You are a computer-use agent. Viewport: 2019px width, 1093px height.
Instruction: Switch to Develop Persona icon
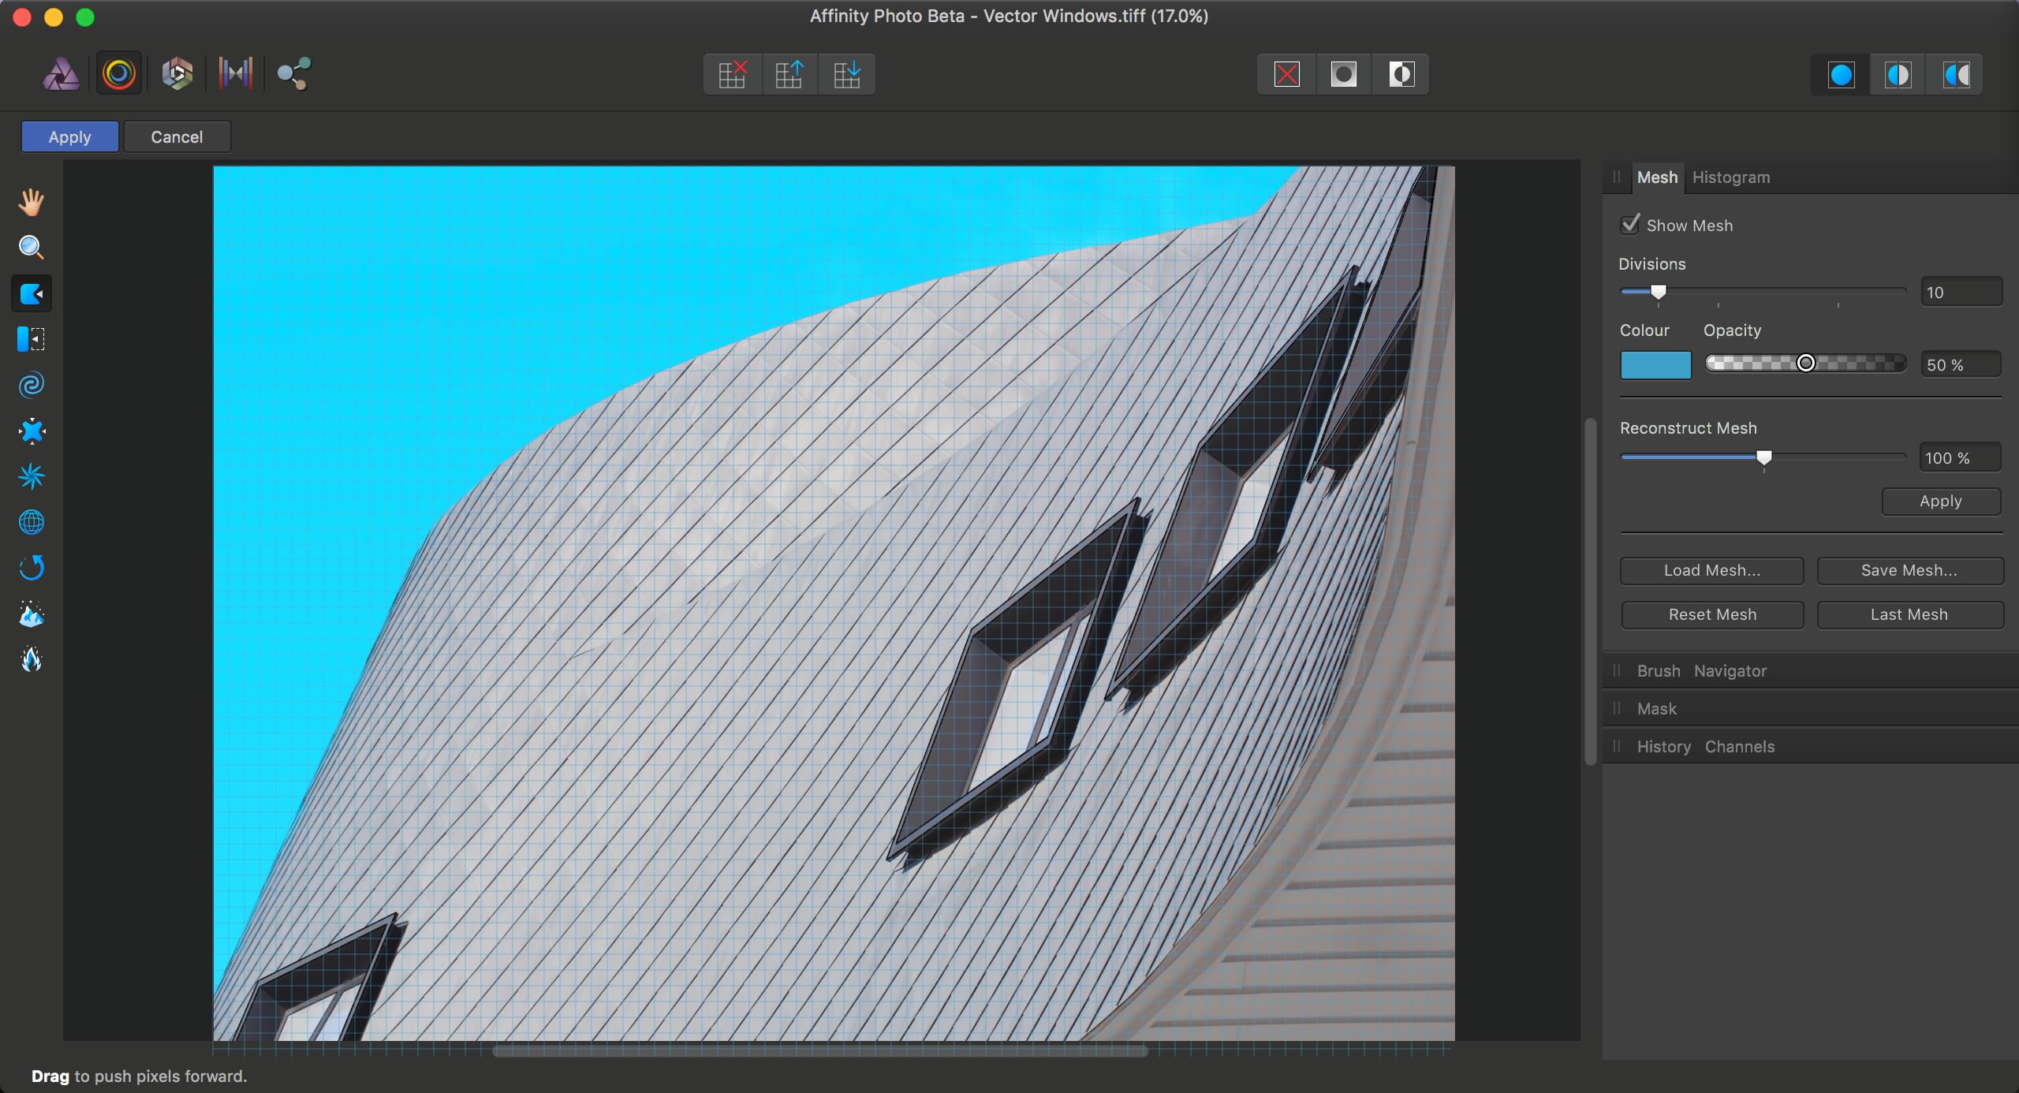point(177,74)
